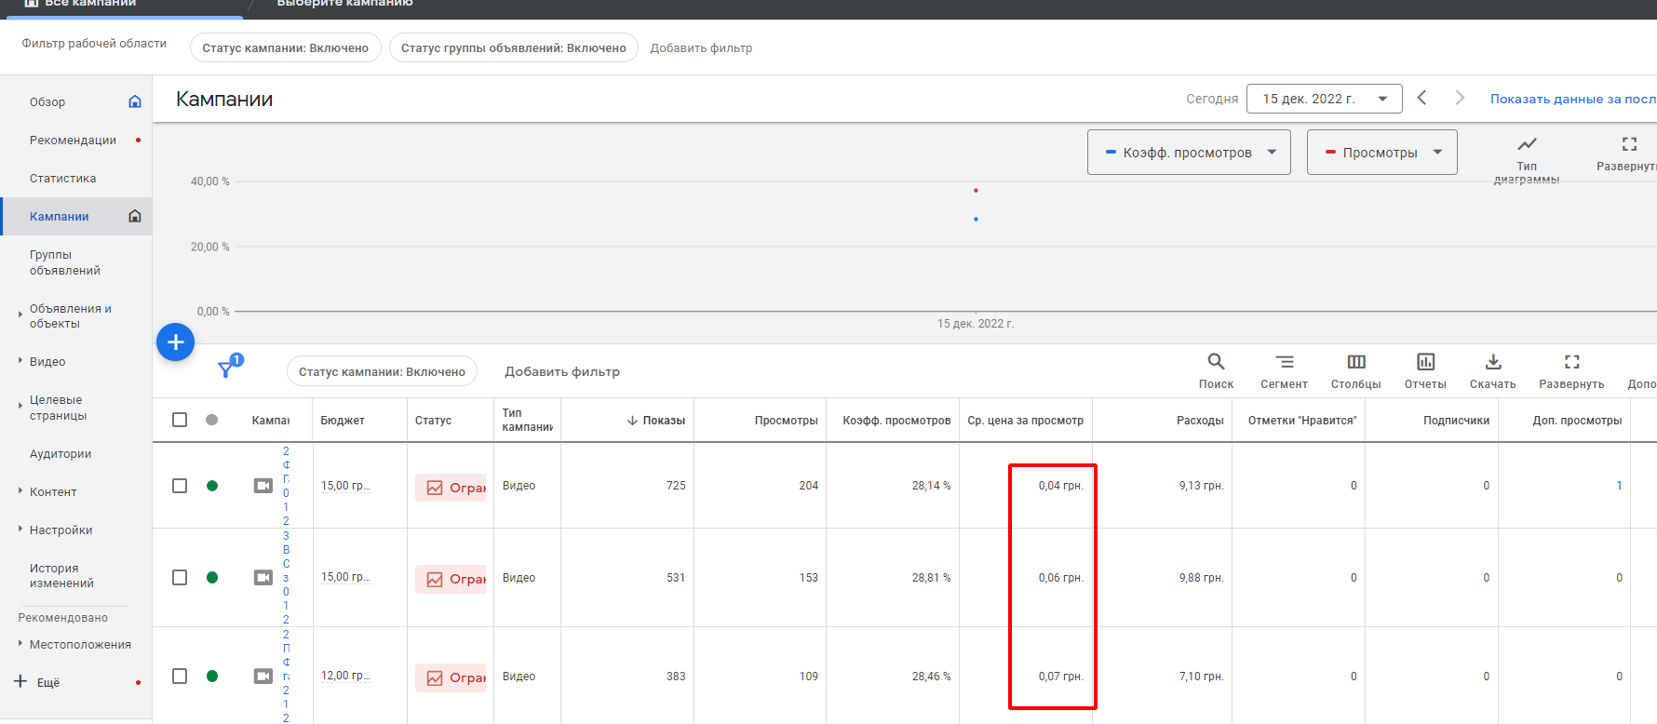Click Статус группы объявлений: Включено chip
1657x724 pixels.
514,47
